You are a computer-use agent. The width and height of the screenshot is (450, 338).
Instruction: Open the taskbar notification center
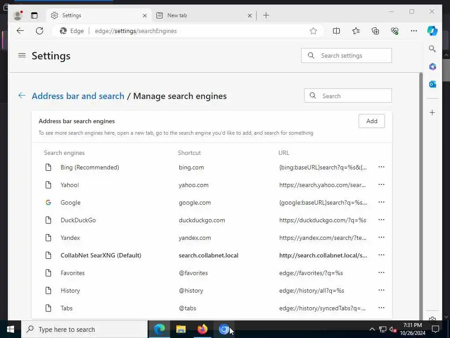coord(435,329)
